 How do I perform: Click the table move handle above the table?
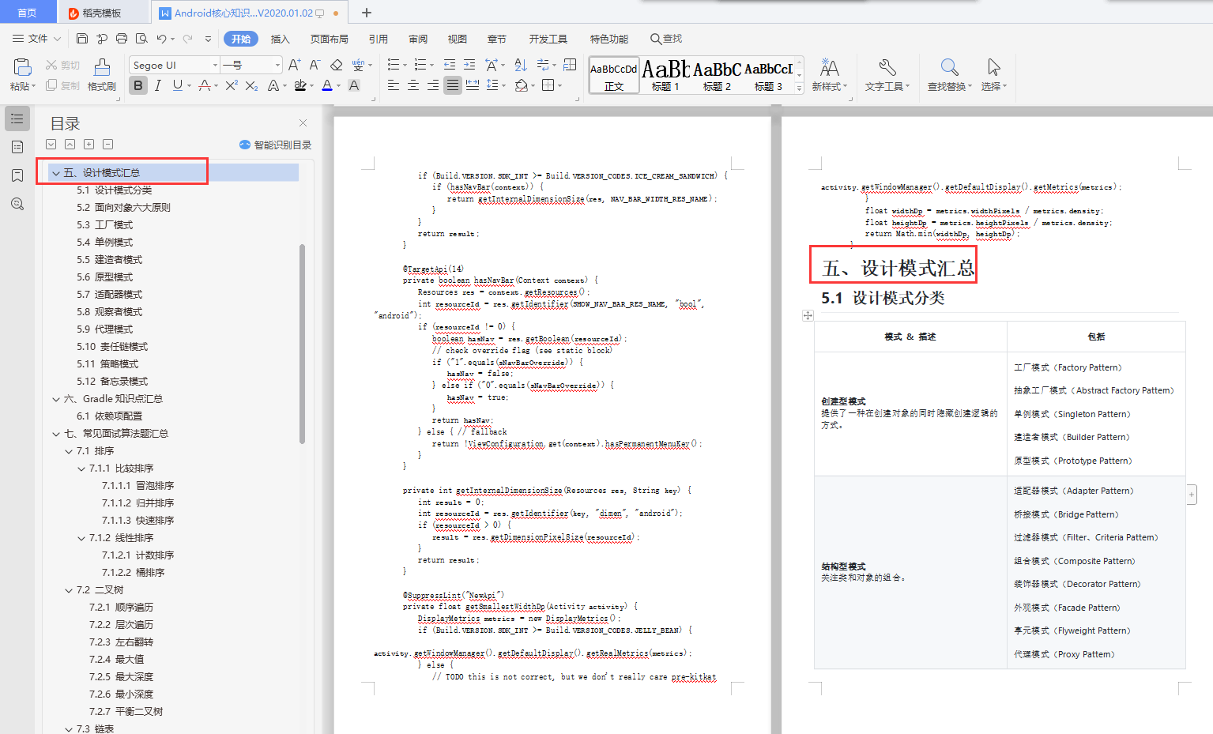tap(808, 315)
